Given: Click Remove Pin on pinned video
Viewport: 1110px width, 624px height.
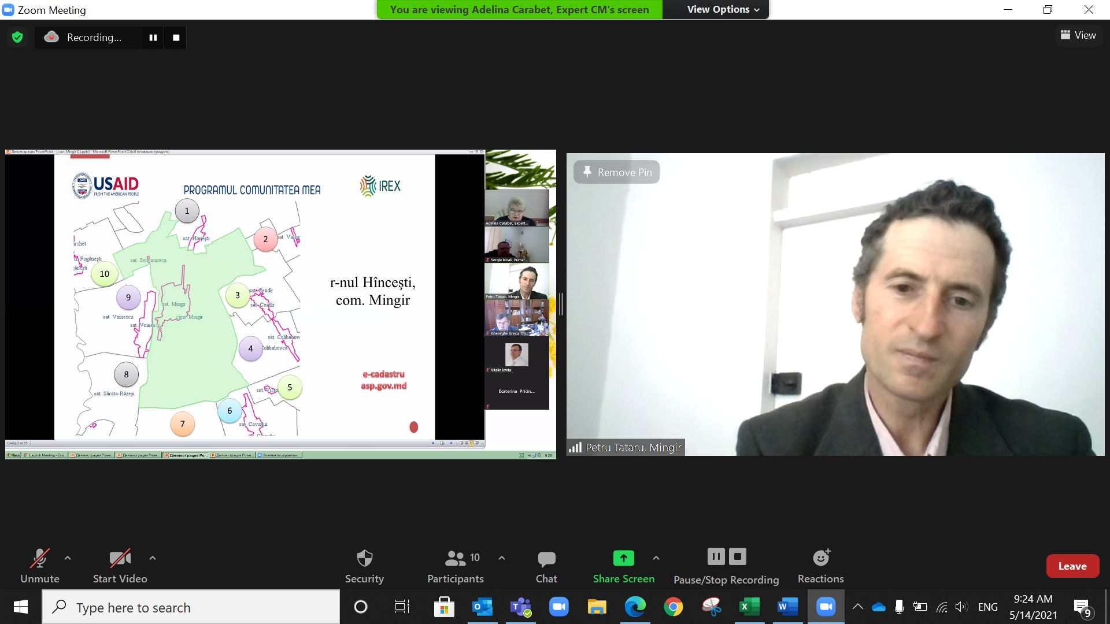Looking at the screenshot, I should coord(617,172).
